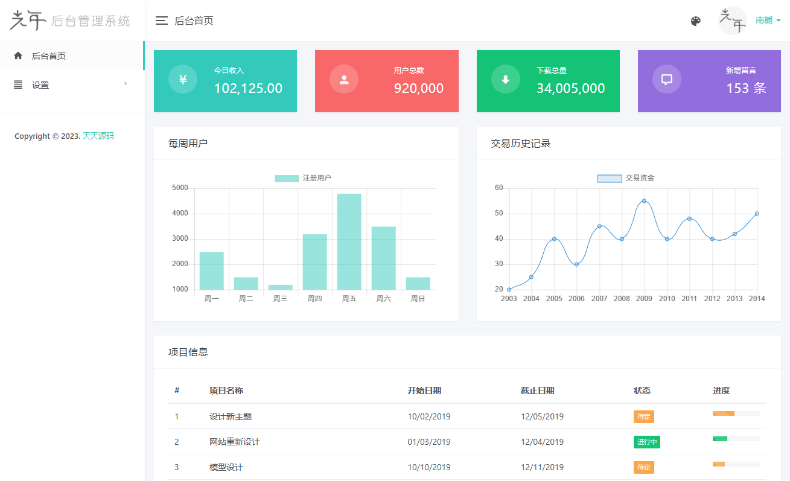The height and width of the screenshot is (481, 790).
Task: Click the 进行中 status badge
Action: click(646, 442)
